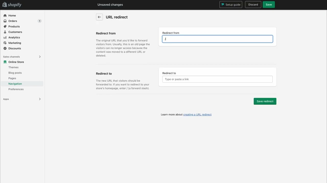Image resolution: width=327 pixels, height=183 pixels.
Task: Expand the Apps section chevron
Action: [40, 99]
